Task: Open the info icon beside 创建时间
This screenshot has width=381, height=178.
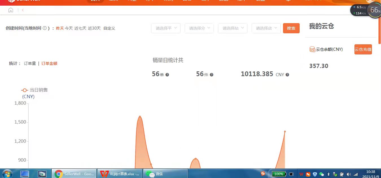Action: click(x=45, y=28)
